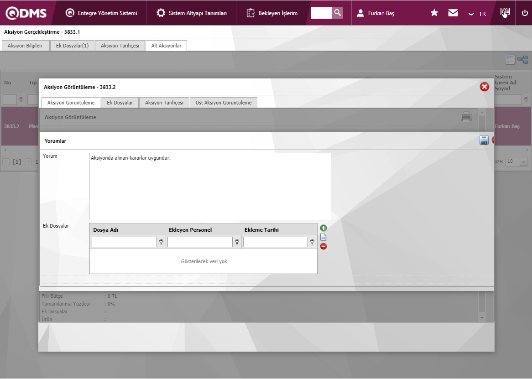
Task: Click the Yorum text area
Action: pos(210,187)
